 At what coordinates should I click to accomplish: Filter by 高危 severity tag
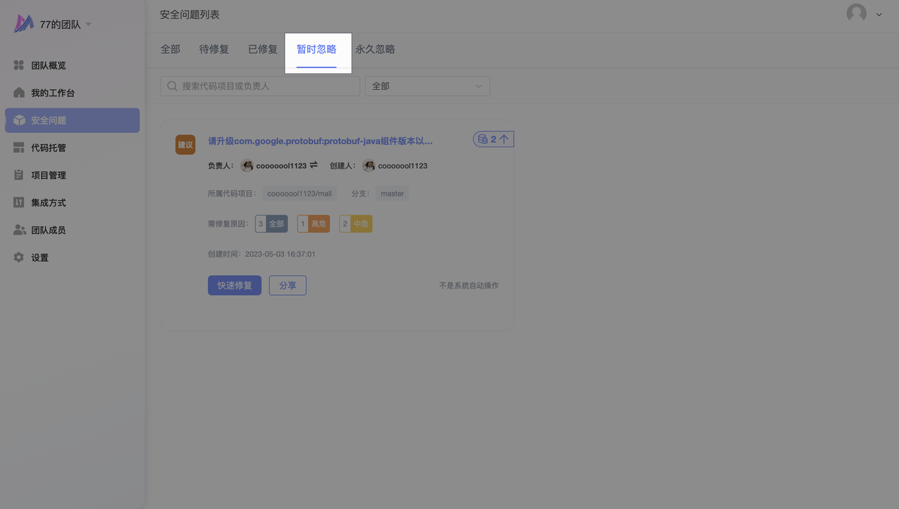[x=313, y=224]
